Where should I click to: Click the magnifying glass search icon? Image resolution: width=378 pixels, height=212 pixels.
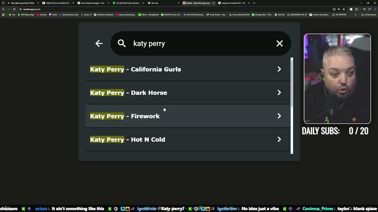(122, 44)
